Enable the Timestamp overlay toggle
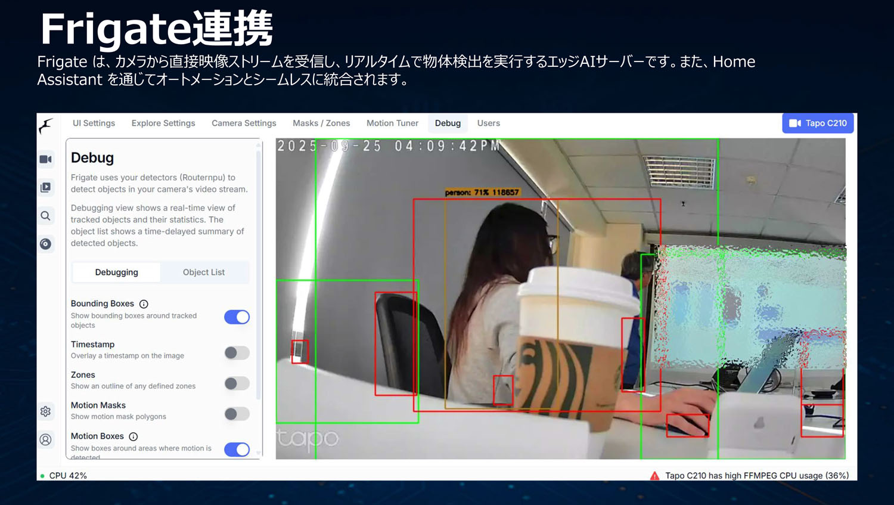 click(x=237, y=353)
